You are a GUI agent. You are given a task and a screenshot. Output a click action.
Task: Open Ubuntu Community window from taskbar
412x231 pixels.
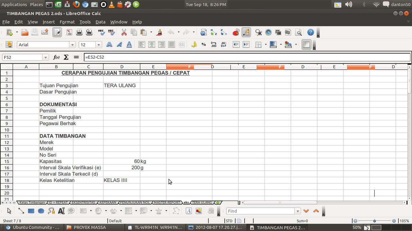[32, 227]
